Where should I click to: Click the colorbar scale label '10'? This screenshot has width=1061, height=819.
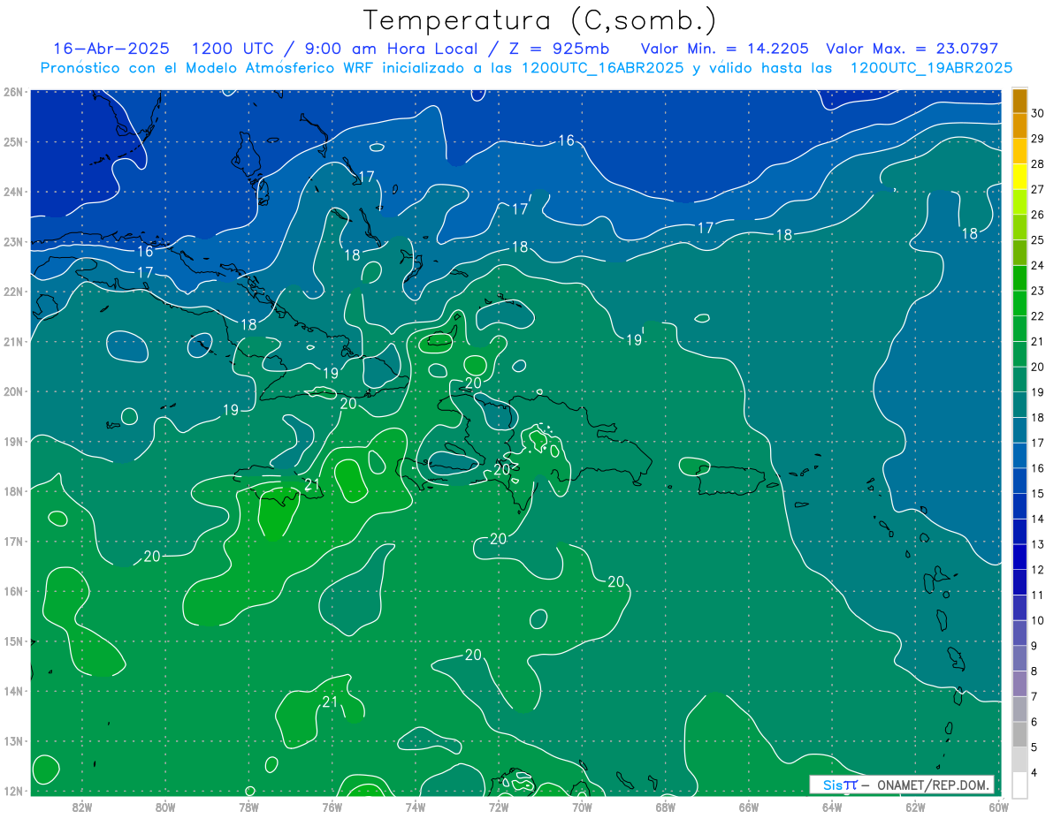click(x=1037, y=620)
